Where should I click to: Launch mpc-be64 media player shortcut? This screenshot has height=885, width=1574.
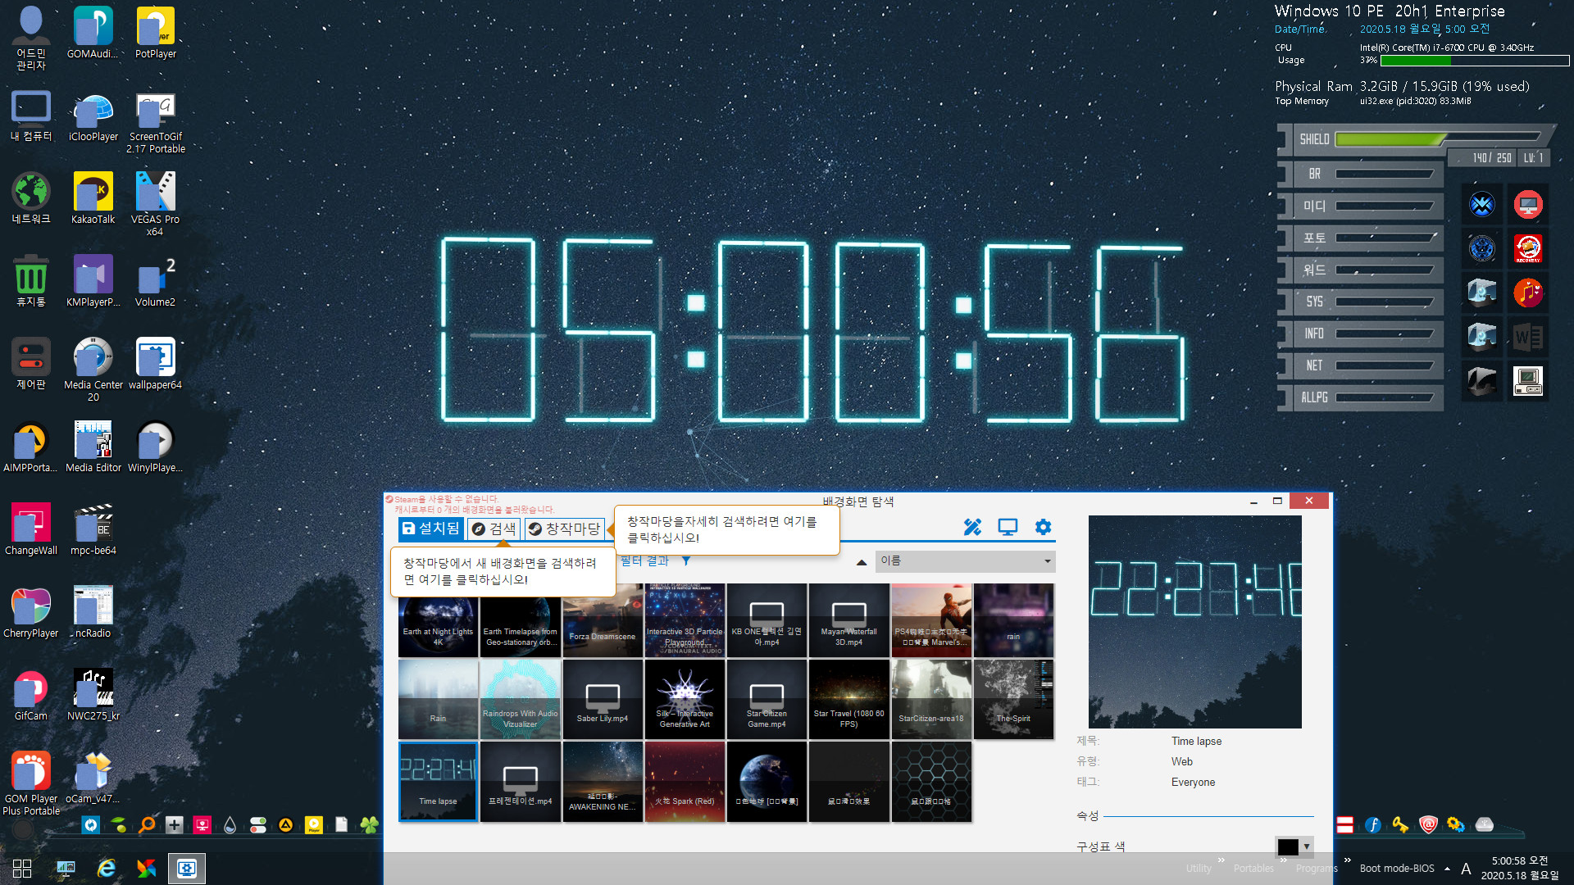[x=93, y=529]
